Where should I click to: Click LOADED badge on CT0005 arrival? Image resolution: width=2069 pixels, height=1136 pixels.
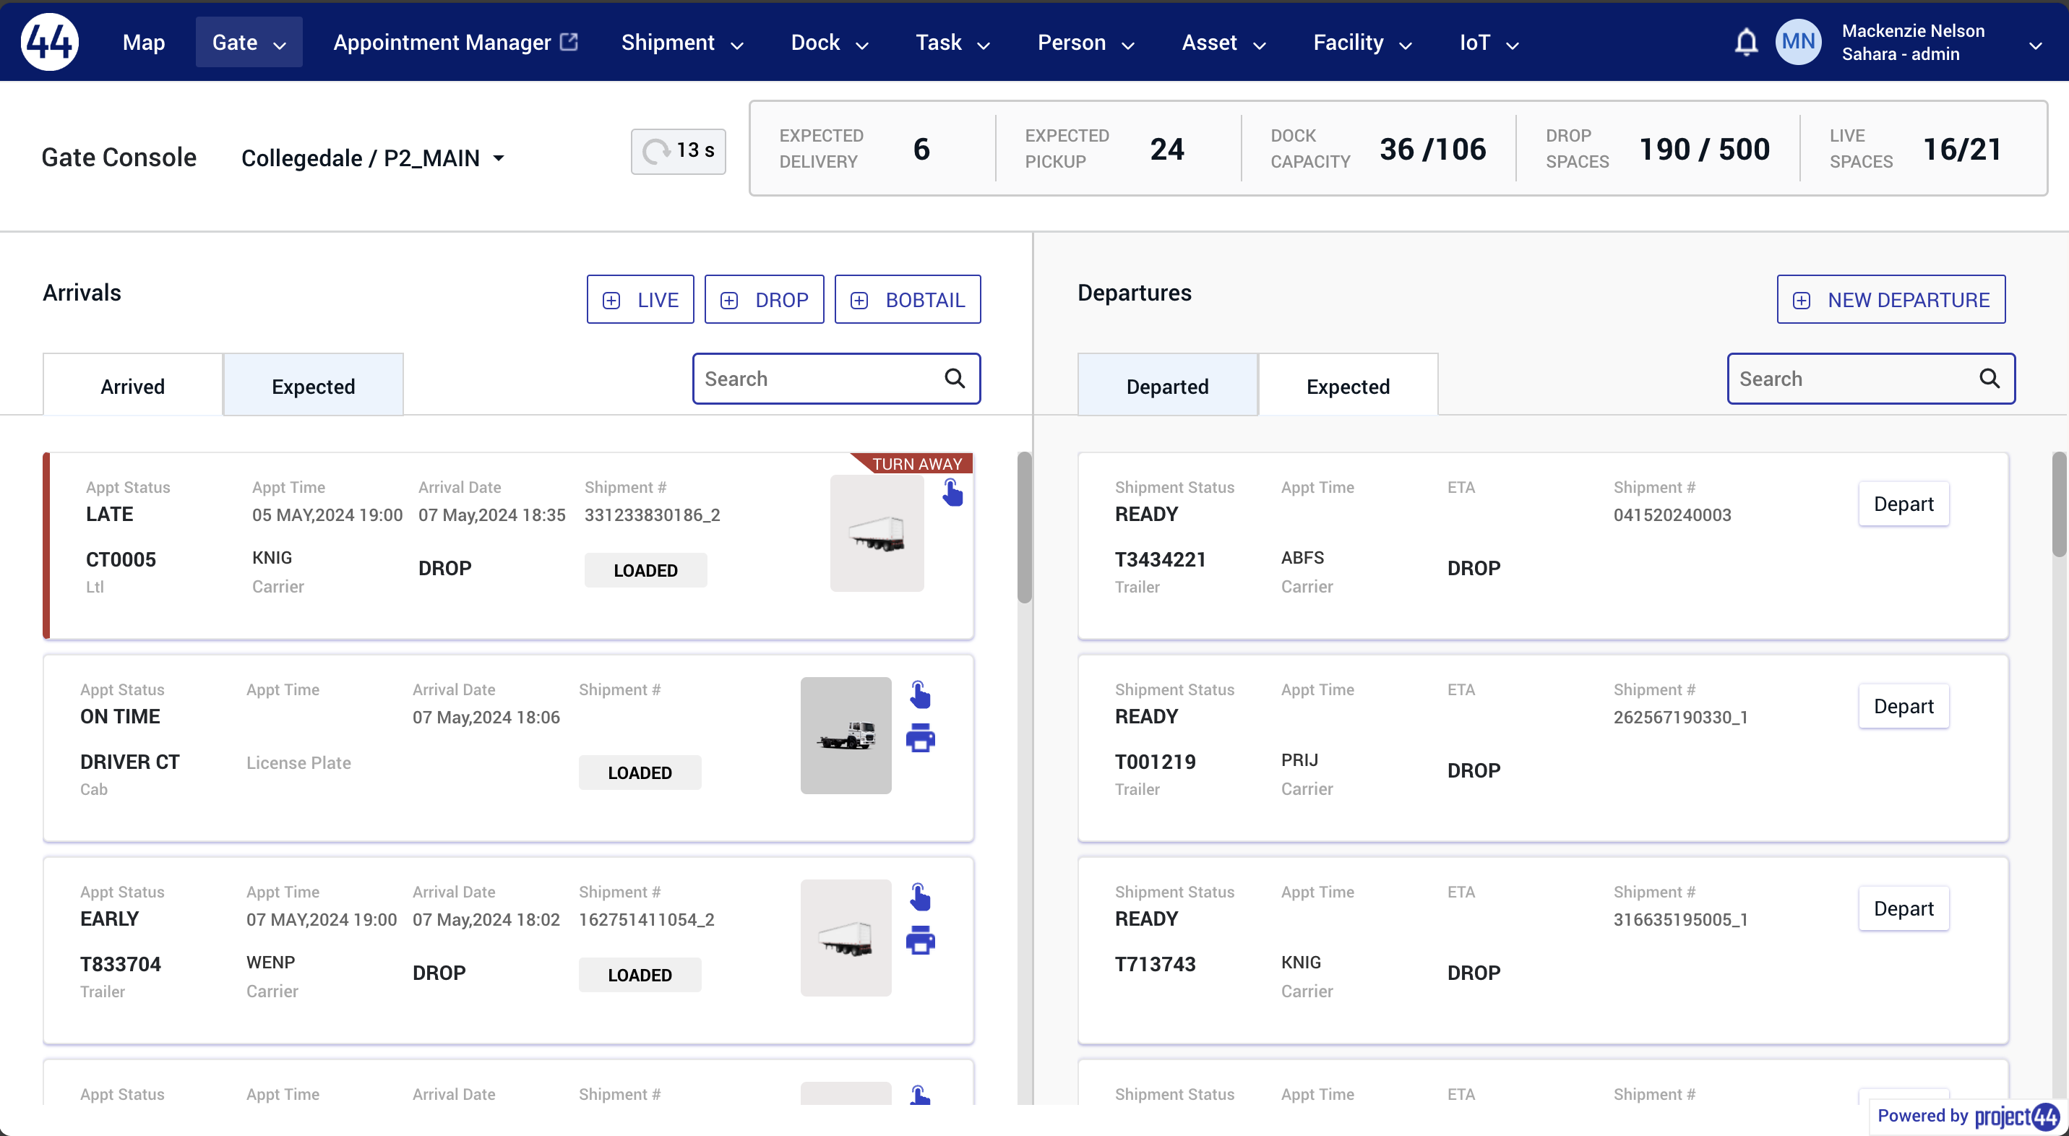pyautogui.click(x=646, y=570)
